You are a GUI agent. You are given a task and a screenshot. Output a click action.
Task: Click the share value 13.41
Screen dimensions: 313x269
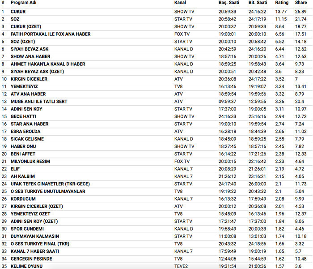(301, 86)
